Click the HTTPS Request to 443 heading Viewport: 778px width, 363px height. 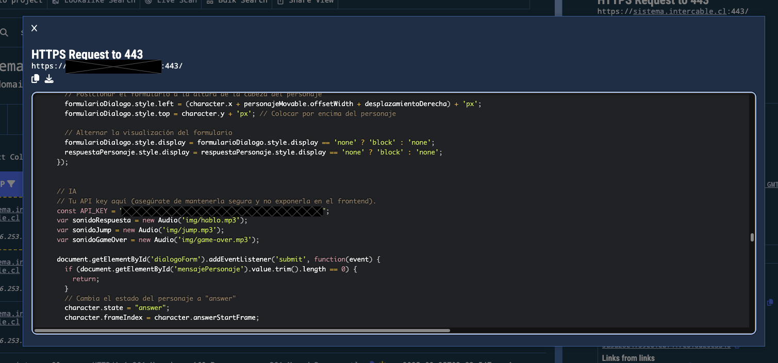(x=87, y=55)
